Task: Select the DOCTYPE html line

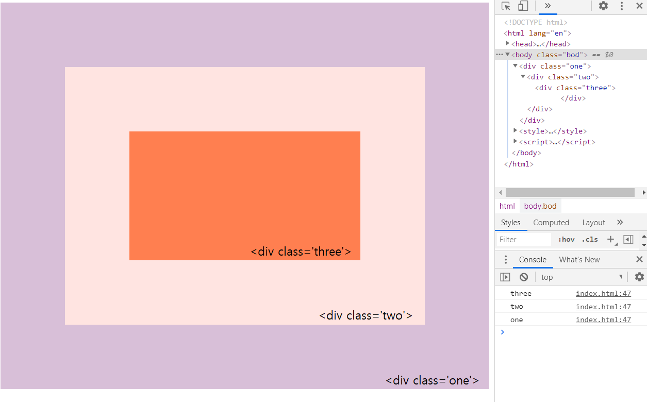Action: tap(536, 22)
